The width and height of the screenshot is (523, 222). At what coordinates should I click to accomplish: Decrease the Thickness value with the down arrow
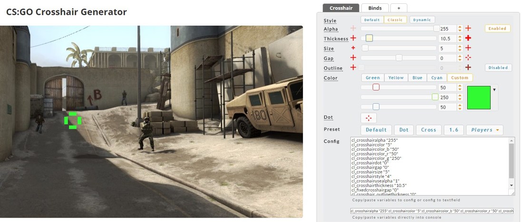pyautogui.click(x=460, y=40)
